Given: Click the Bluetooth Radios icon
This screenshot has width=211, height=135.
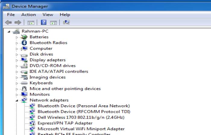Looking at the screenshot, I should [24, 43].
